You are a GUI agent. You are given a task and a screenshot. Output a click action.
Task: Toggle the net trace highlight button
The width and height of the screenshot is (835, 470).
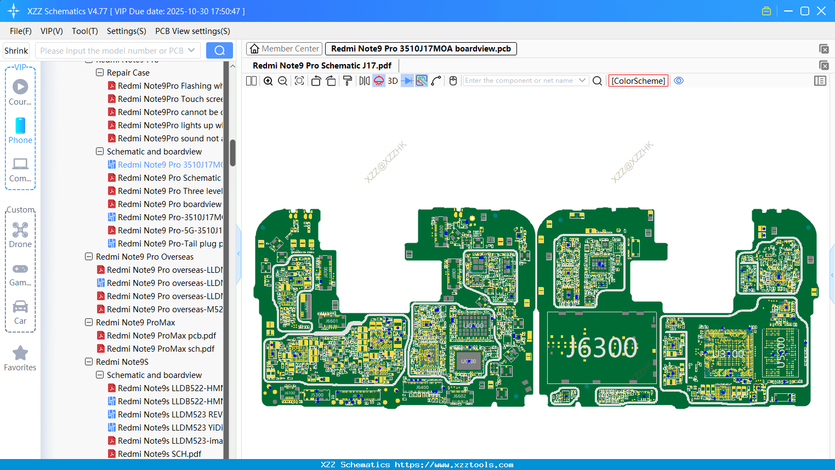point(422,81)
